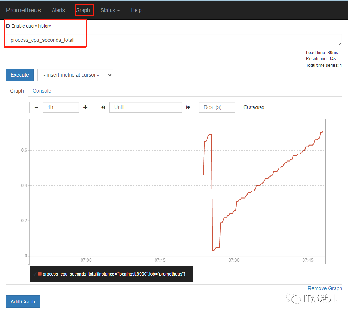Image resolution: width=348 pixels, height=314 pixels.
Task: Go to Graph in navigation bar
Action: click(83, 10)
